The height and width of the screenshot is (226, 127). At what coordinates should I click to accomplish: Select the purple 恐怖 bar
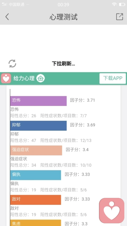click(38, 101)
